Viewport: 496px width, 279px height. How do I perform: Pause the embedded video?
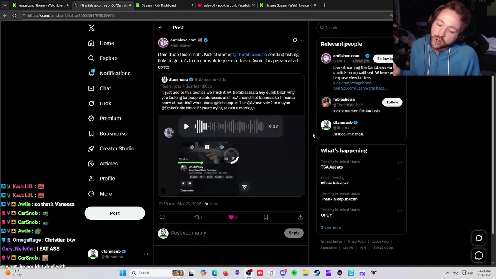207,147
